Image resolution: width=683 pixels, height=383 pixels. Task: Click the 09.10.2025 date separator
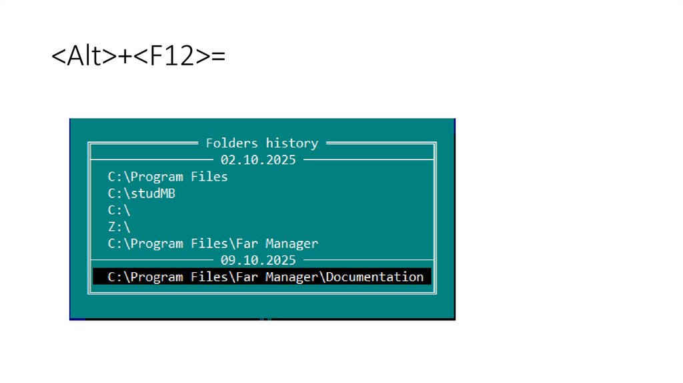(x=258, y=260)
